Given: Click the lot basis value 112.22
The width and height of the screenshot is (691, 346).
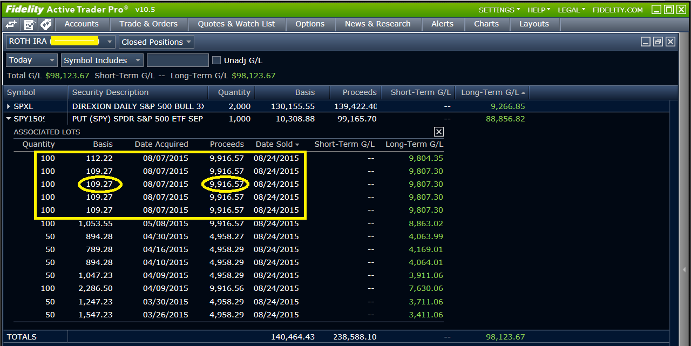Looking at the screenshot, I should click(x=99, y=158).
